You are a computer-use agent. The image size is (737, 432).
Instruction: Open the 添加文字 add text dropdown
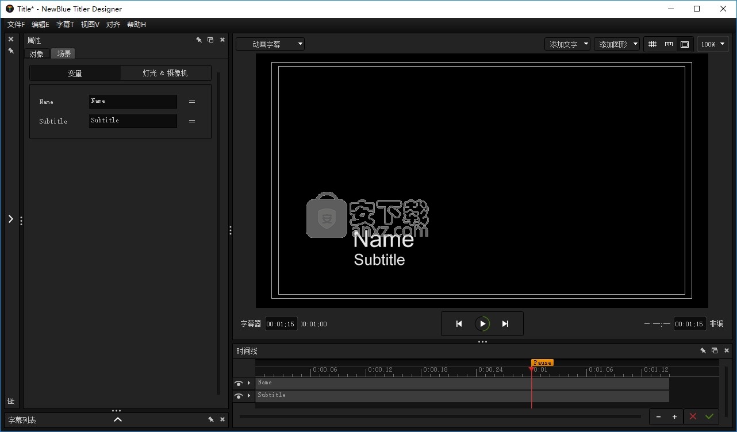[x=567, y=44]
